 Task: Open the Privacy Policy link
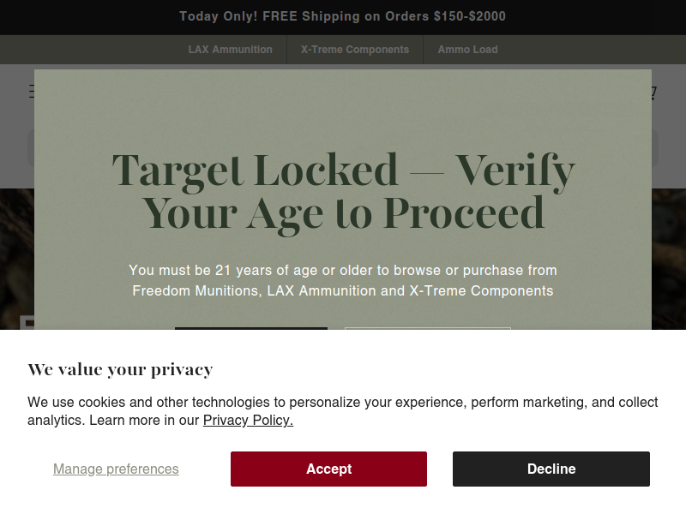[248, 420]
